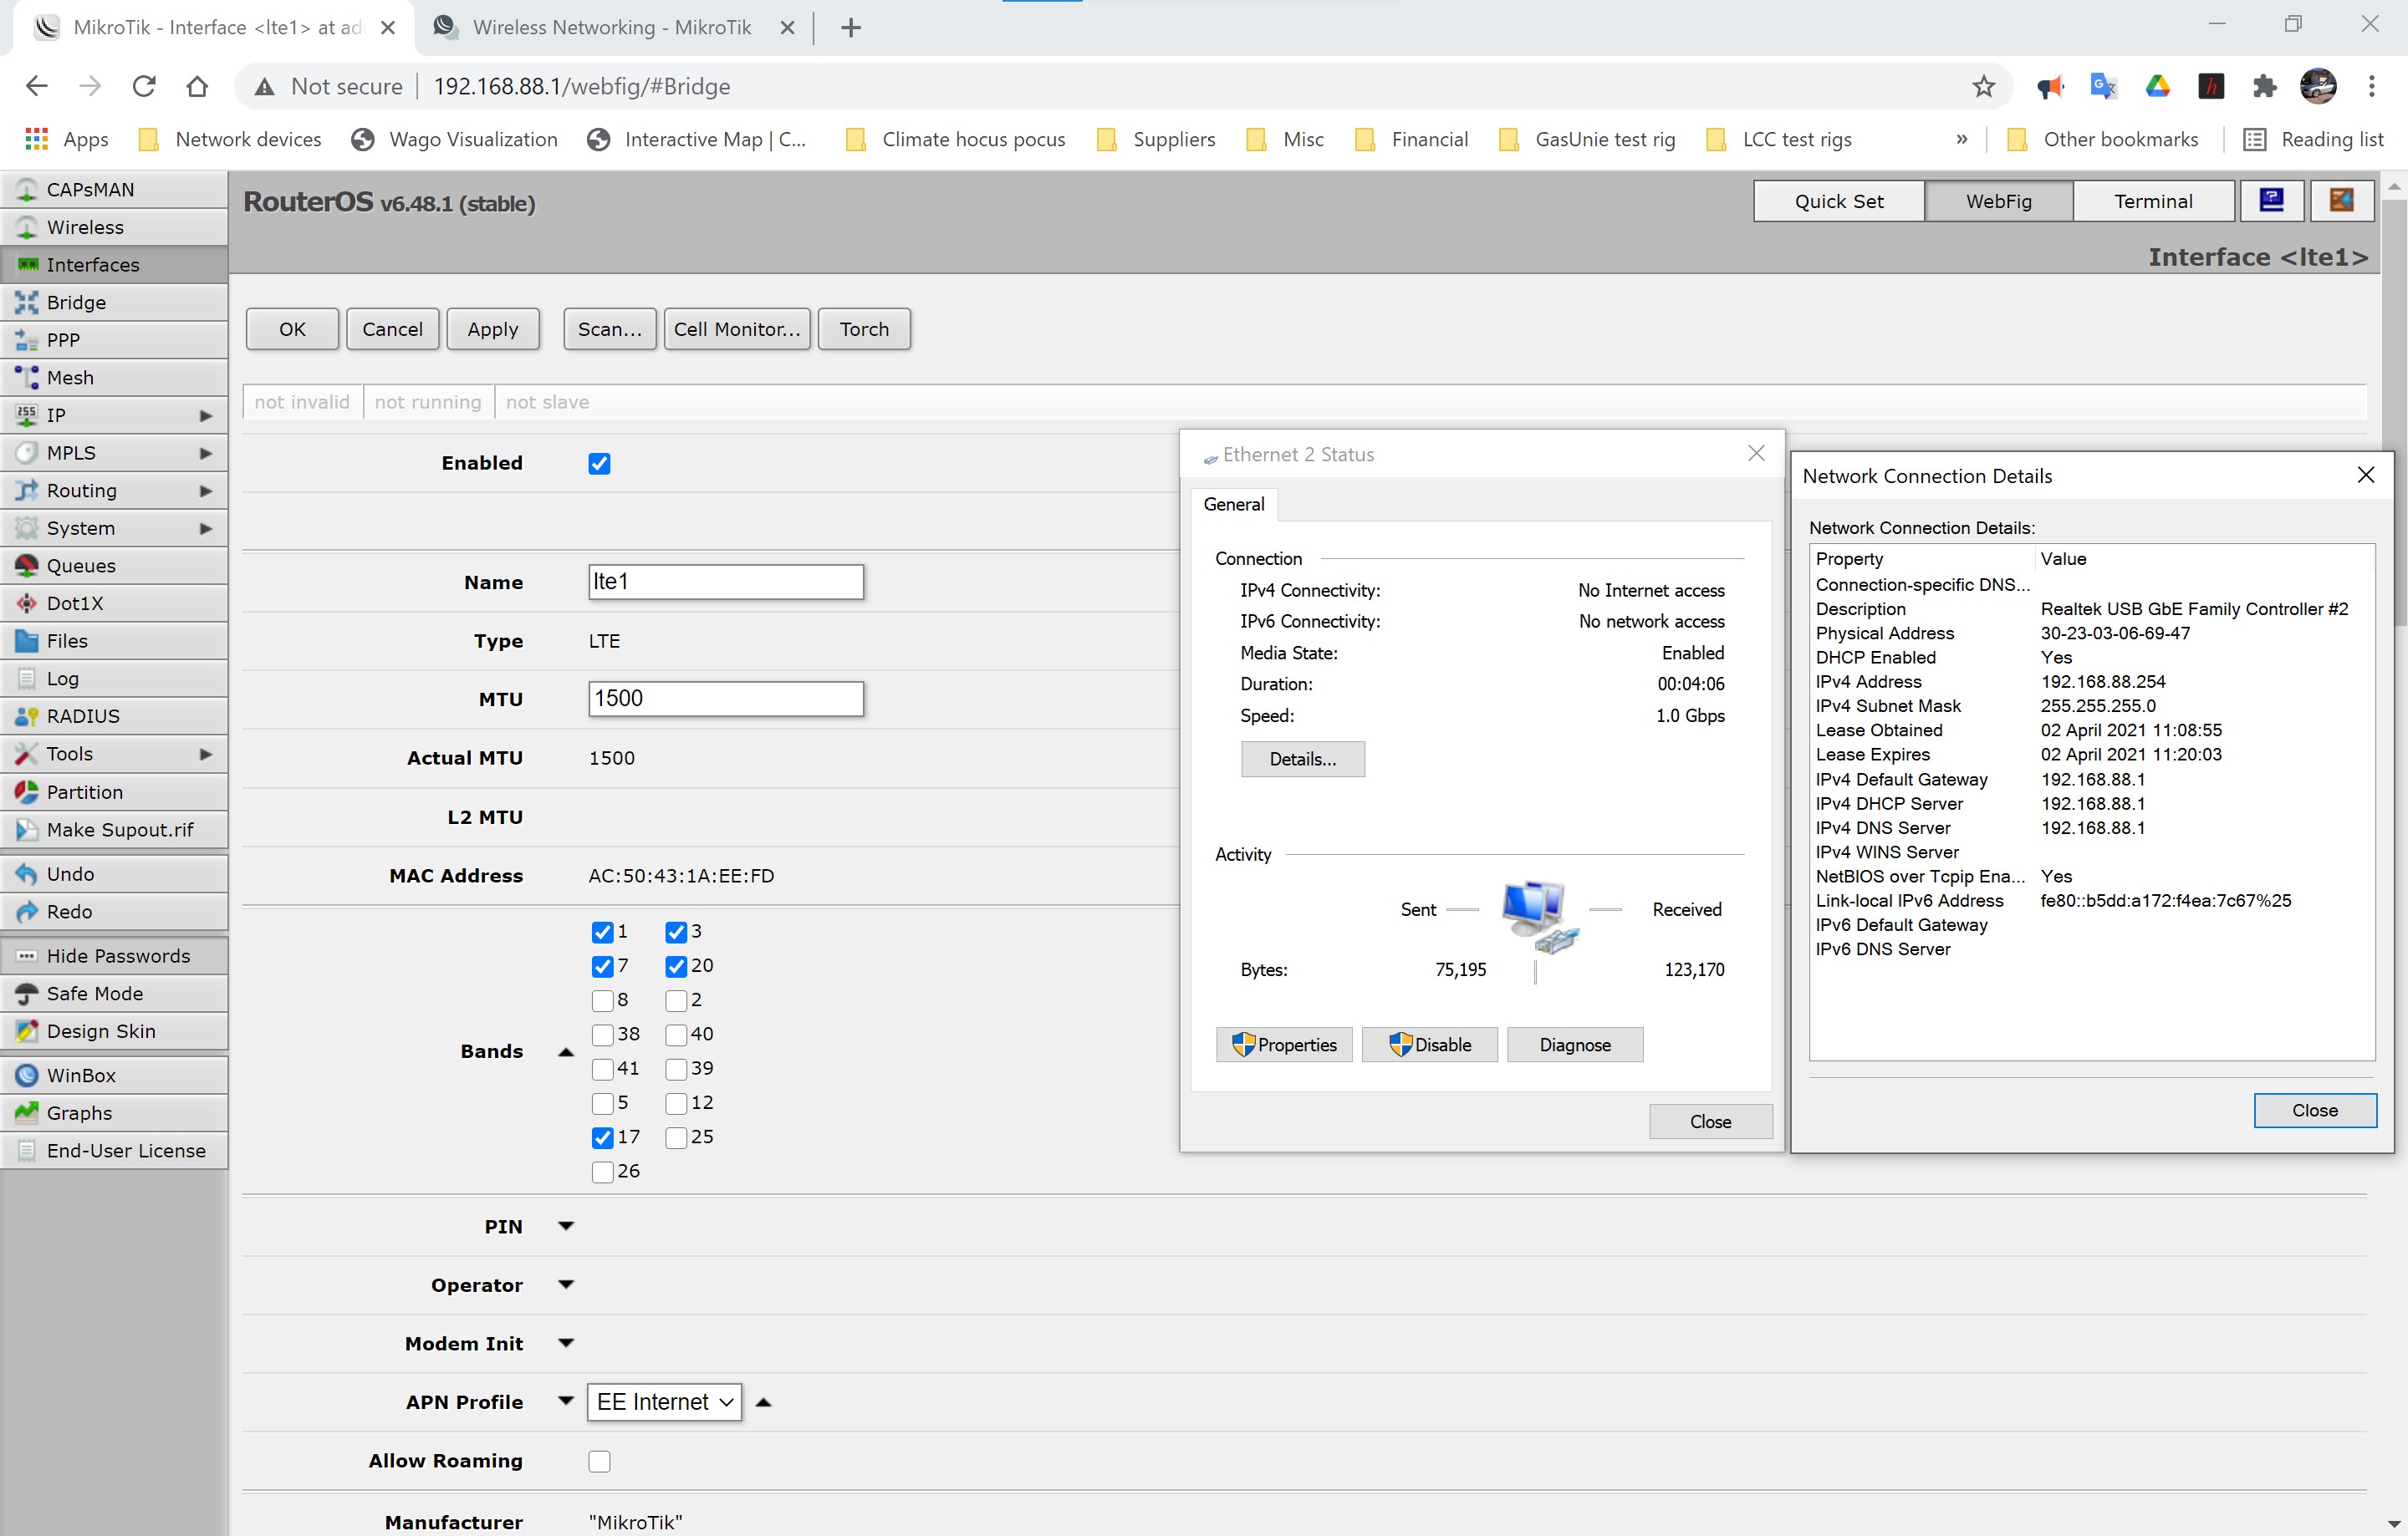Toggle band 7 checkbox

[602, 966]
